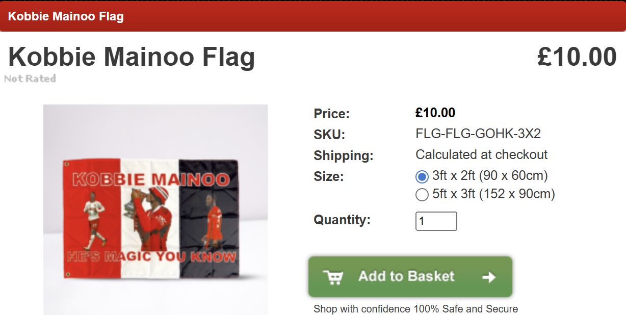Add the flag to basket using the button label
Image resolution: width=626 pixels, height=315 pixels.
click(406, 276)
